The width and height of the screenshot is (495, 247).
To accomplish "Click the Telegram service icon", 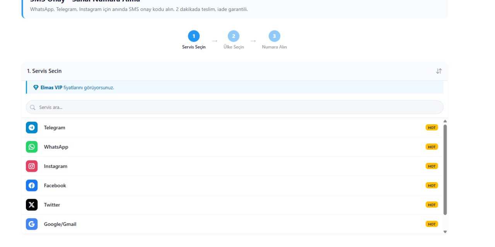I will pyautogui.click(x=32, y=127).
